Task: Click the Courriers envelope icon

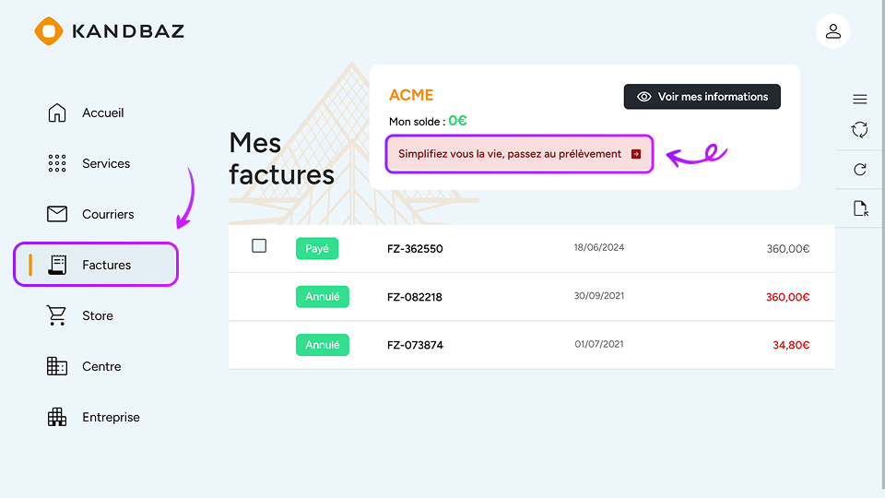Action: (x=57, y=214)
